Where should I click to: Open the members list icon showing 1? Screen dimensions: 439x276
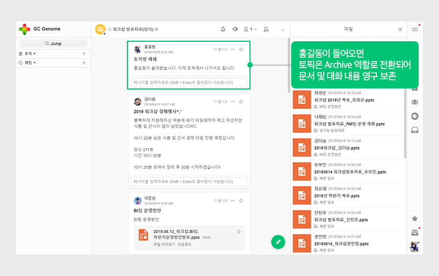click(x=248, y=29)
